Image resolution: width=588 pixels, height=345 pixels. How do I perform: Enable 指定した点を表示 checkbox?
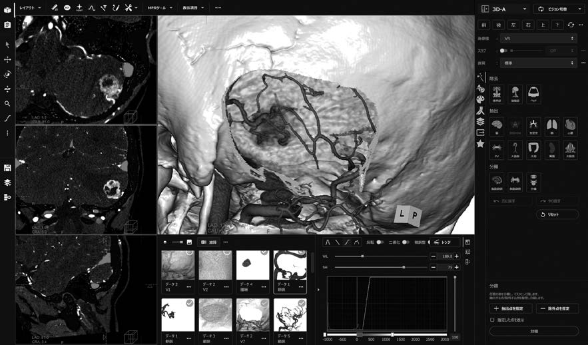tap(492, 320)
